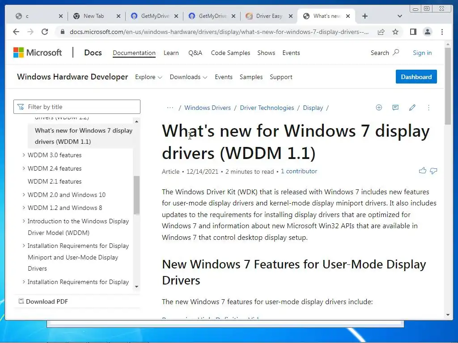The width and height of the screenshot is (458, 343).
Task: Open the Windows Hardware Developer link
Action: [x=72, y=77]
